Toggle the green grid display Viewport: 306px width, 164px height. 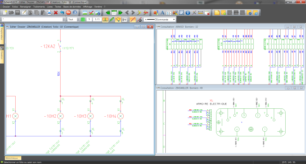83,19
